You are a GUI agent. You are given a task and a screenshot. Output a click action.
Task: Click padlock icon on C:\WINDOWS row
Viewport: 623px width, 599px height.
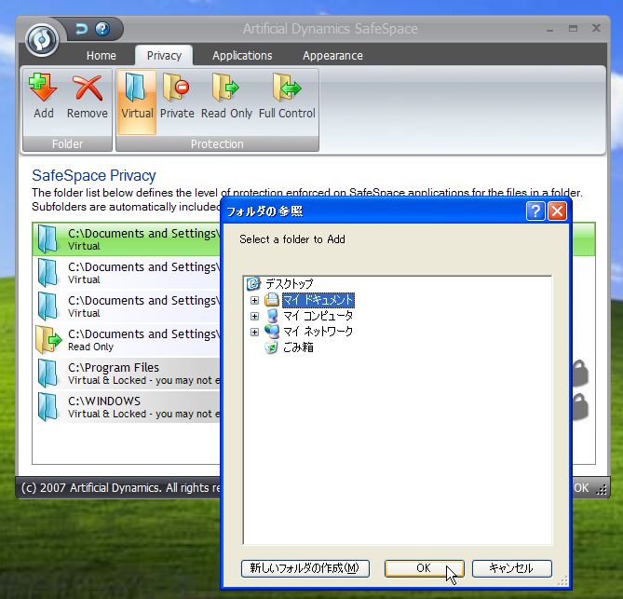coord(579,406)
